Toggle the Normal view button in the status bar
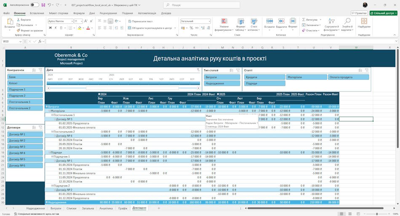 coord(341,214)
